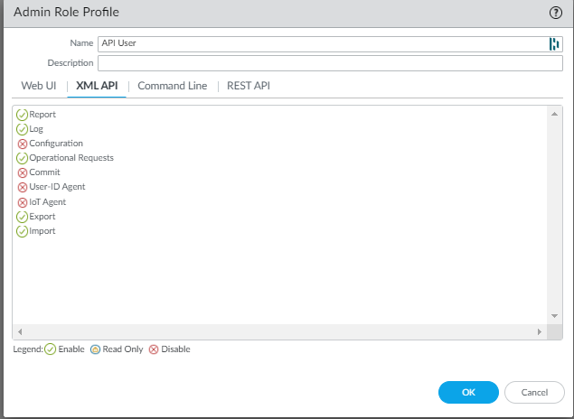Select the "Operational Requests" label text
This screenshot has height=419, width=574.
point(71,158)
